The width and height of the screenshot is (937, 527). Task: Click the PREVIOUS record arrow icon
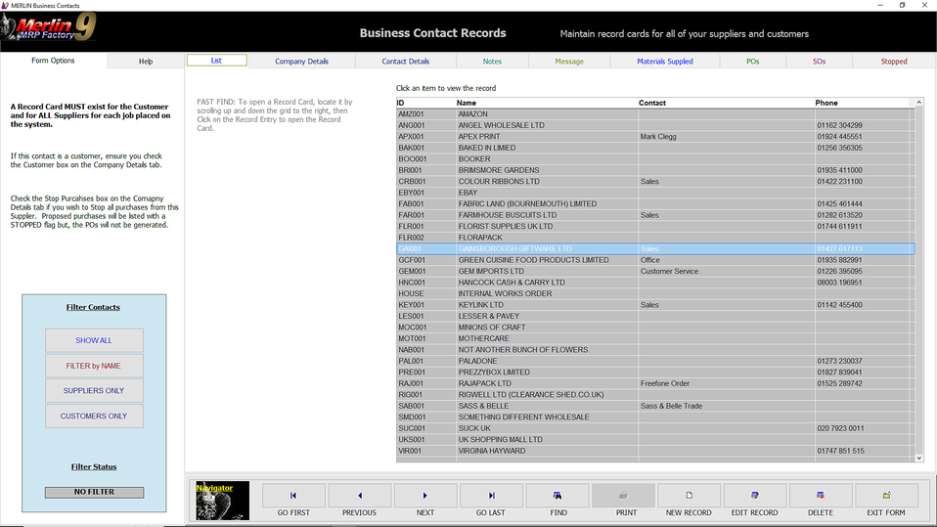click(x=359, y=496)
